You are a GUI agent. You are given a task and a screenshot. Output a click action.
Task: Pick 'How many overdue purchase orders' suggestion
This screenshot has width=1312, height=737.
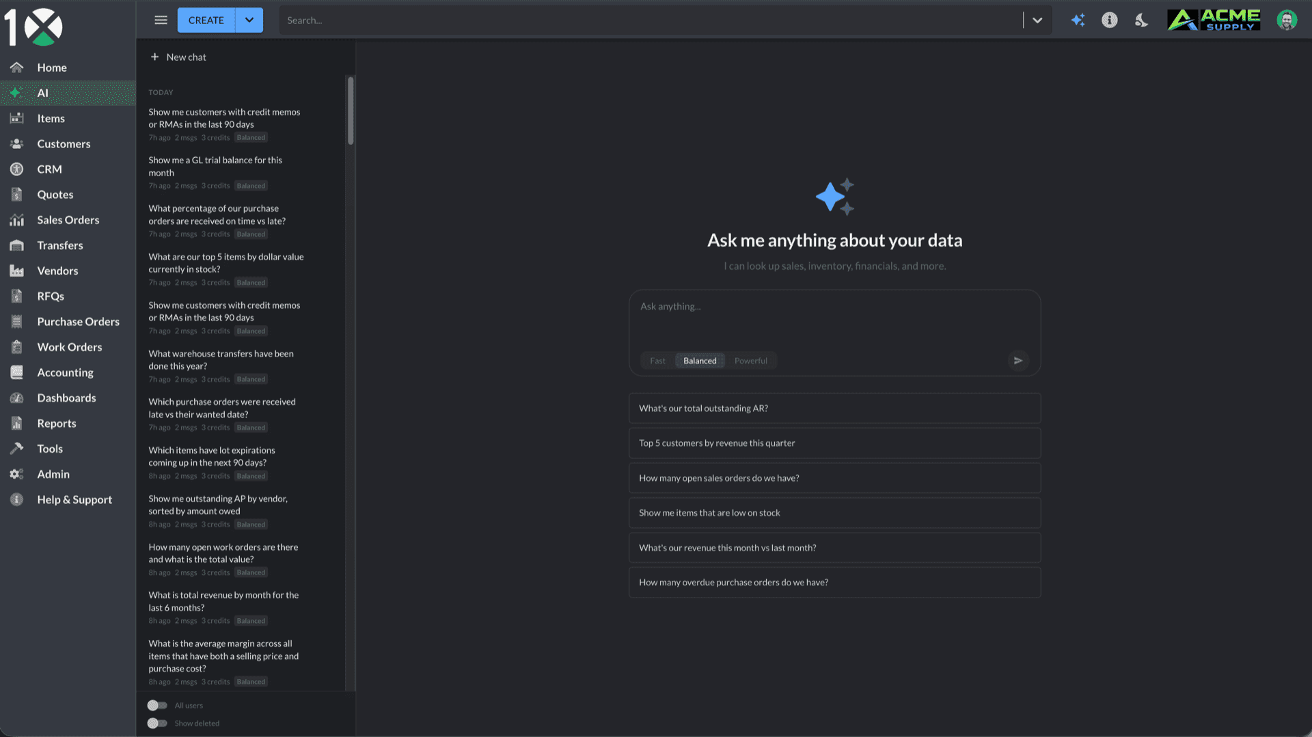(x=834, y=583)
